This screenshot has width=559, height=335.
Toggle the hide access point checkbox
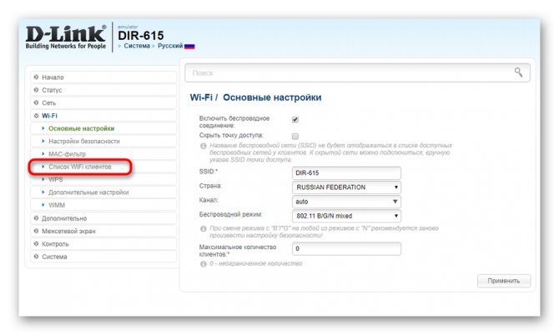[x=295, y=136]
